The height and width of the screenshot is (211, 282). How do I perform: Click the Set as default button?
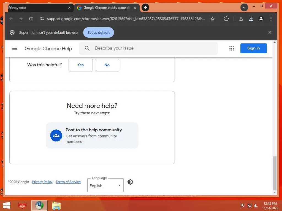tap(99, 32)
